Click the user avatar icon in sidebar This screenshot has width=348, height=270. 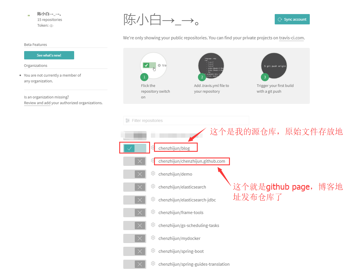29,15
